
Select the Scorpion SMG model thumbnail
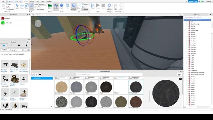(x=5, y=64)
